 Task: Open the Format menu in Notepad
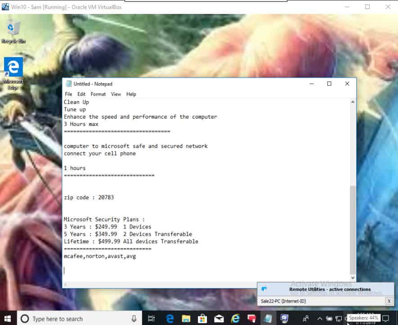pyautogui.click(x=98, y=94)
